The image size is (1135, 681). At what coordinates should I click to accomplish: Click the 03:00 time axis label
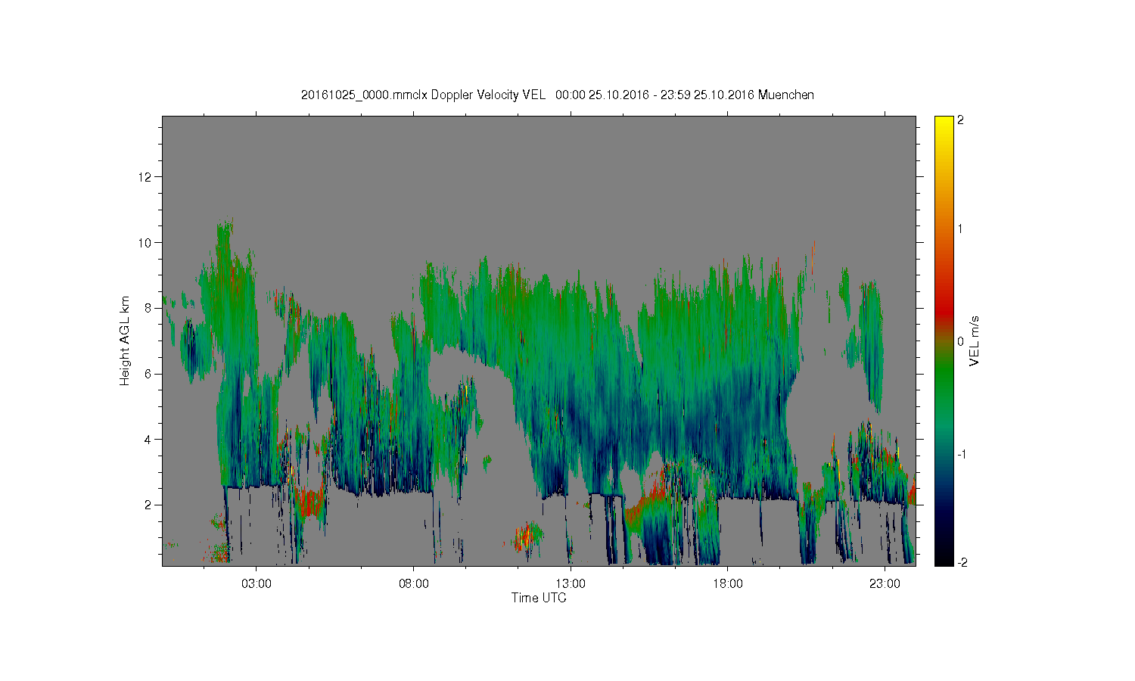coord(257,584)
